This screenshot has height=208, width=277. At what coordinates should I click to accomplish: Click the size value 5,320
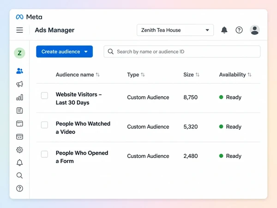(190, 127)
